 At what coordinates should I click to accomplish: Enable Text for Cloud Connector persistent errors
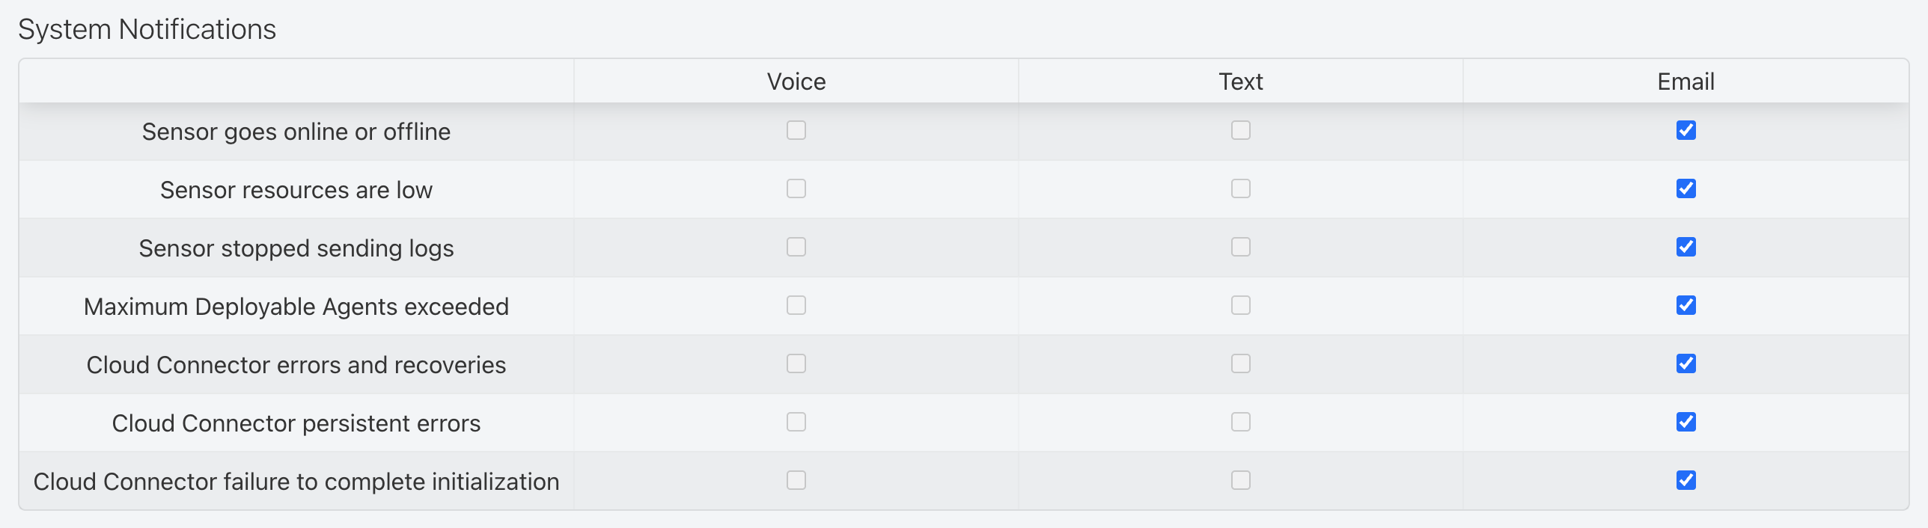(1241, 422)
